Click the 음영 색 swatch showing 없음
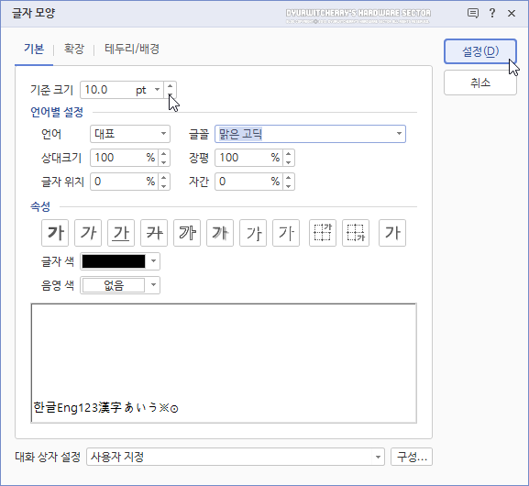Viewport: 529px width, 486px height. [x=114, y=285]
